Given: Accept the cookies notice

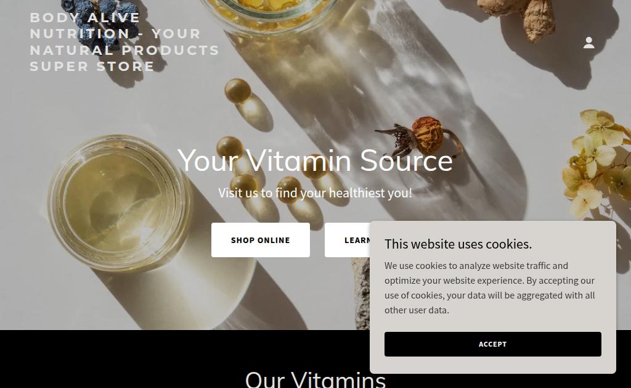Looking at the screenshot, I should pyautogui.click(x=492, y=344).
